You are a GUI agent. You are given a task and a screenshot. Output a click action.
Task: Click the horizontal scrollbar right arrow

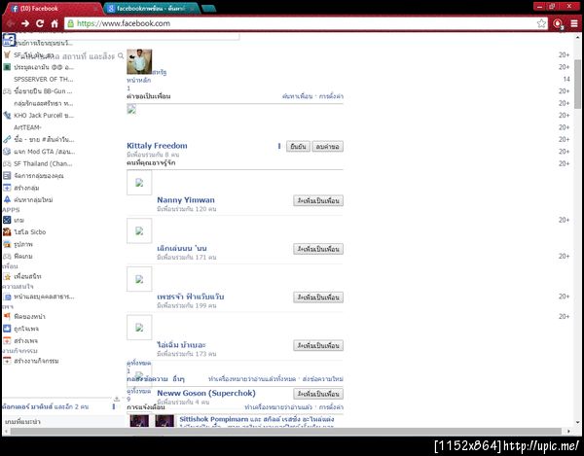click(568, 432)
